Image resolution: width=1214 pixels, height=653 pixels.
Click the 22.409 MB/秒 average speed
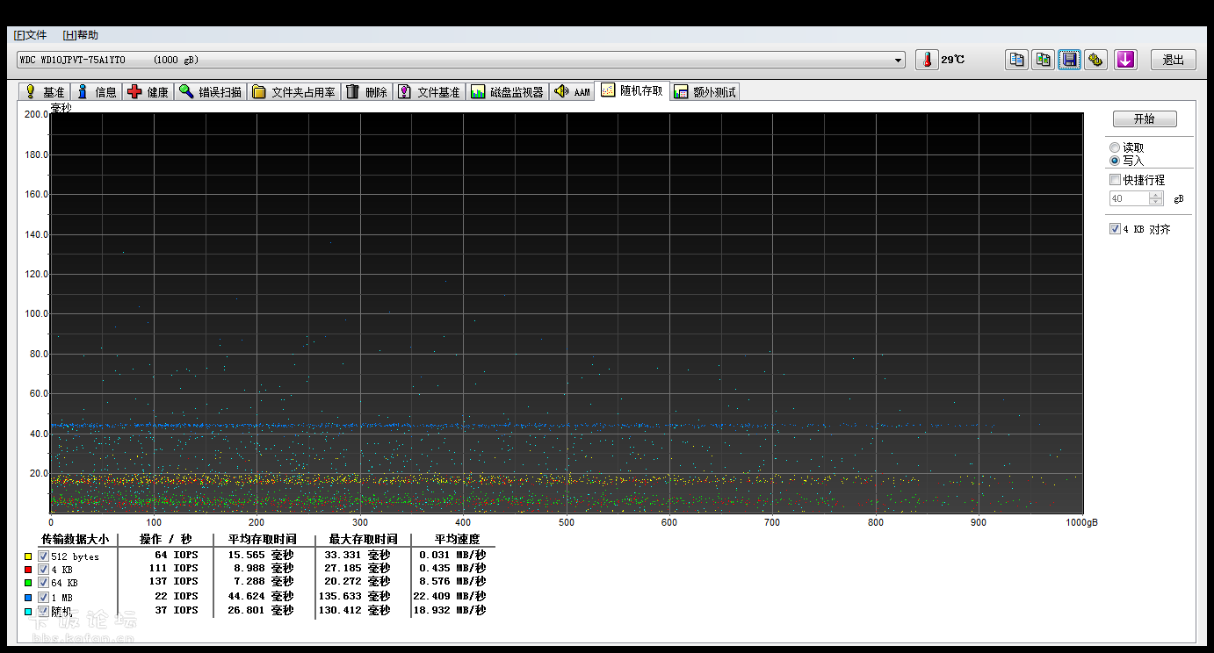tap(449, 596)
